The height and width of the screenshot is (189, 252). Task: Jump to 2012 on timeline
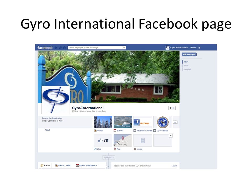(186, 66)
